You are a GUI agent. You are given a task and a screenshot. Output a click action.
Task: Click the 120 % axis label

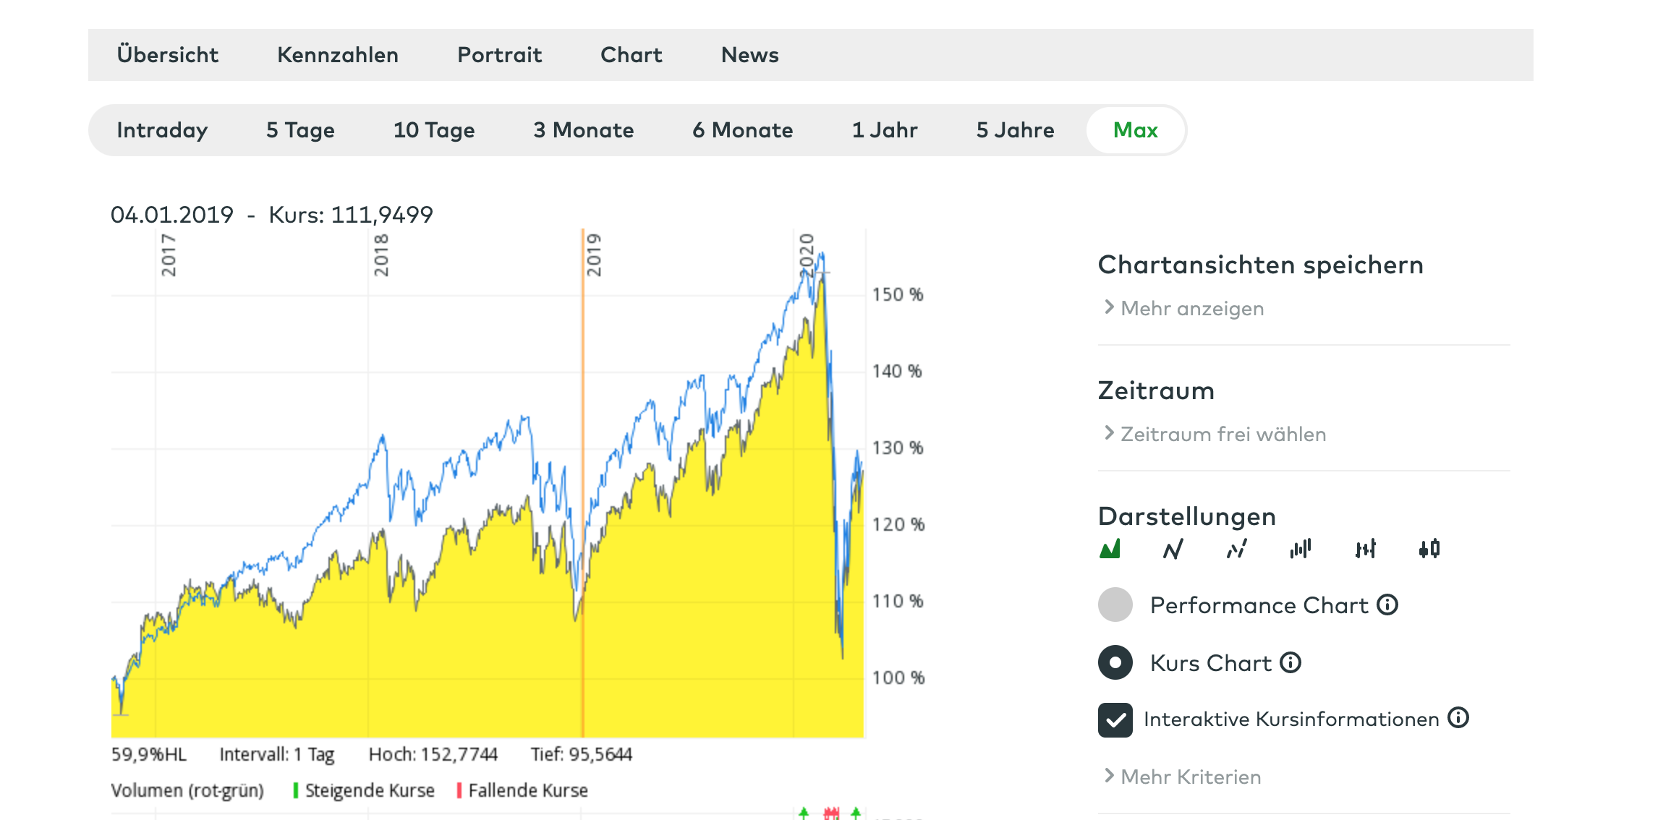(898, 524)
